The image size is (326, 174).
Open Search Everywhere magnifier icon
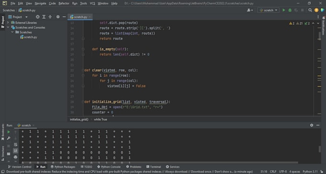click(x=310, y=10)
